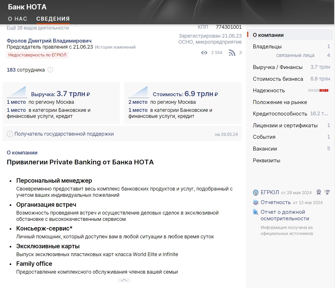
Task: Click the info icon beside 183 сотрудника
Action: point(50,70)
